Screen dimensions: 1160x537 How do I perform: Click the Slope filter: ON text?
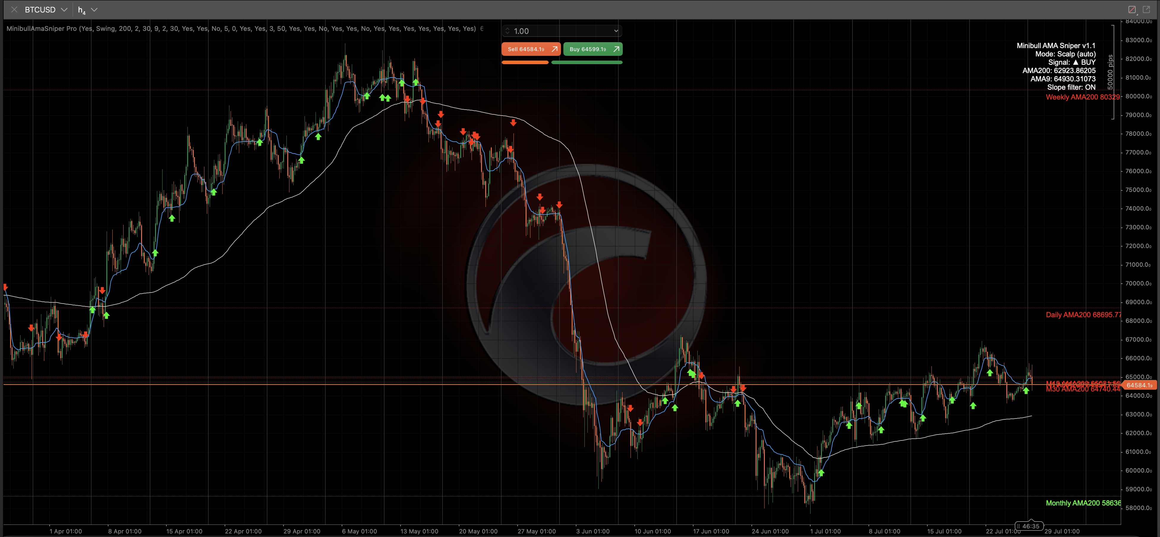click(x=1071, y=87)
